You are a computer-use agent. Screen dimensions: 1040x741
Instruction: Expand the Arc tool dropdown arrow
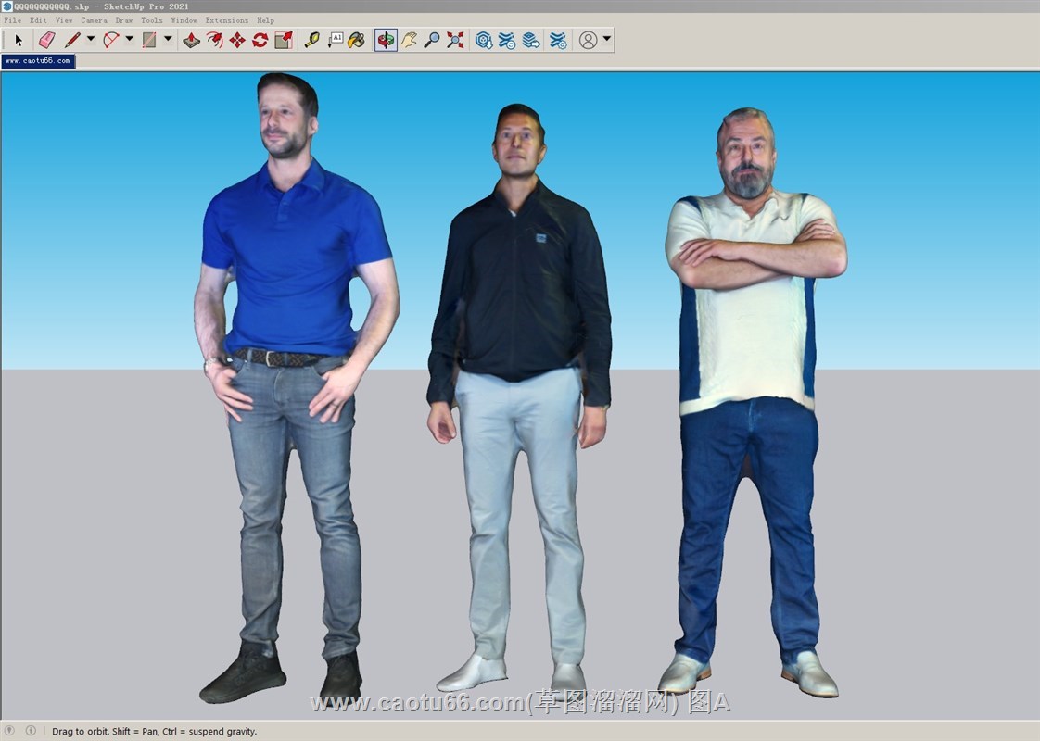point(130,40)
